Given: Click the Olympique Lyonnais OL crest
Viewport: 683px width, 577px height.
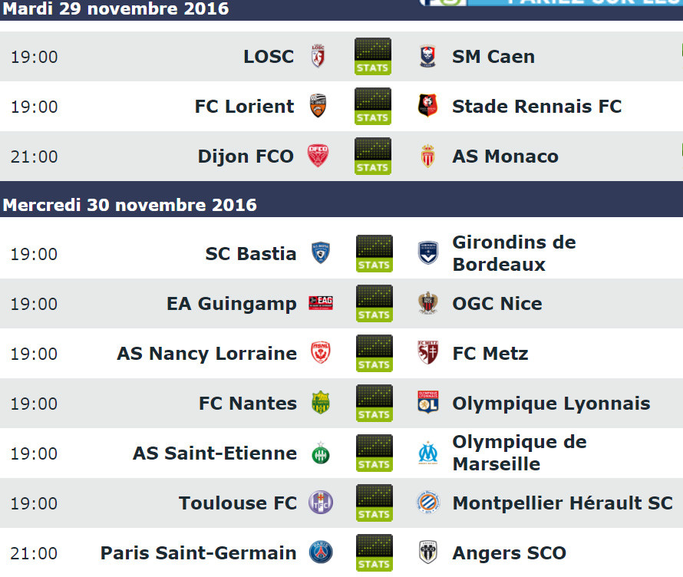Looking at the screenshot, I should 427,402.
